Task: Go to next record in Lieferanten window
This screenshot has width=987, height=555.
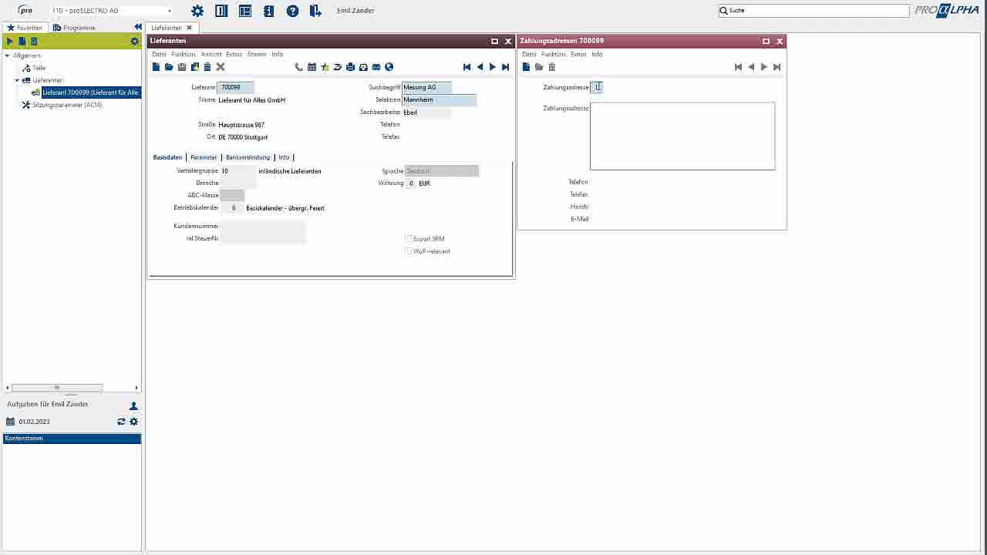Action: click(493, 67)
